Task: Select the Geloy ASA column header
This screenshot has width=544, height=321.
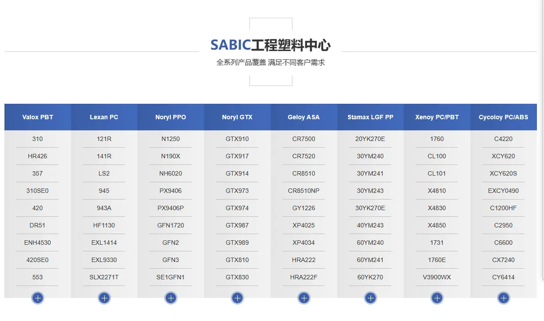Action: pyautogui.click(x=304, y=117)
